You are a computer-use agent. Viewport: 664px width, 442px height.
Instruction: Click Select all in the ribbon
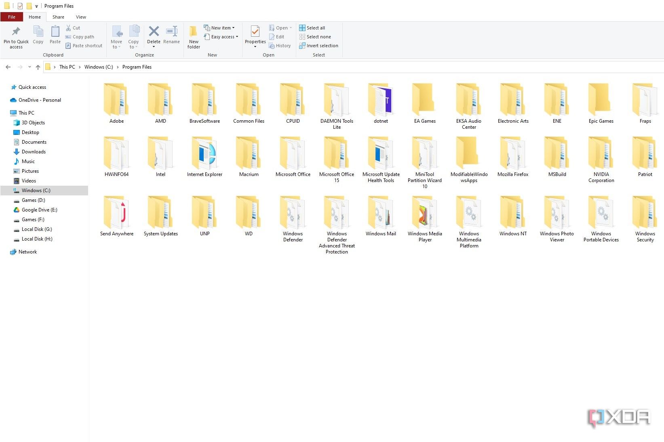tap(312, 28)
